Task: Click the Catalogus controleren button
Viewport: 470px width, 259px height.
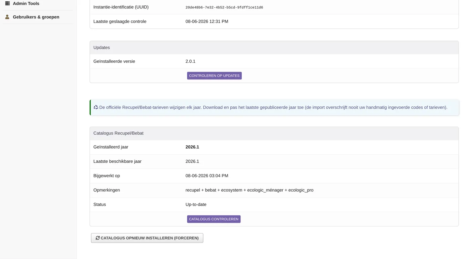Action: (x=214, y=219)
